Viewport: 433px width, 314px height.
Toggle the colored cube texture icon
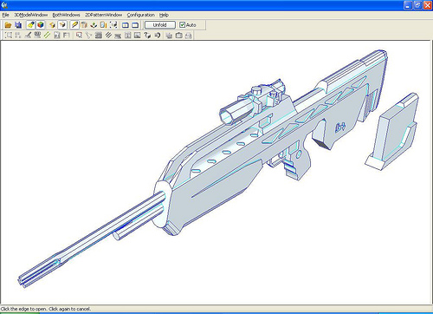pos(41,25)
